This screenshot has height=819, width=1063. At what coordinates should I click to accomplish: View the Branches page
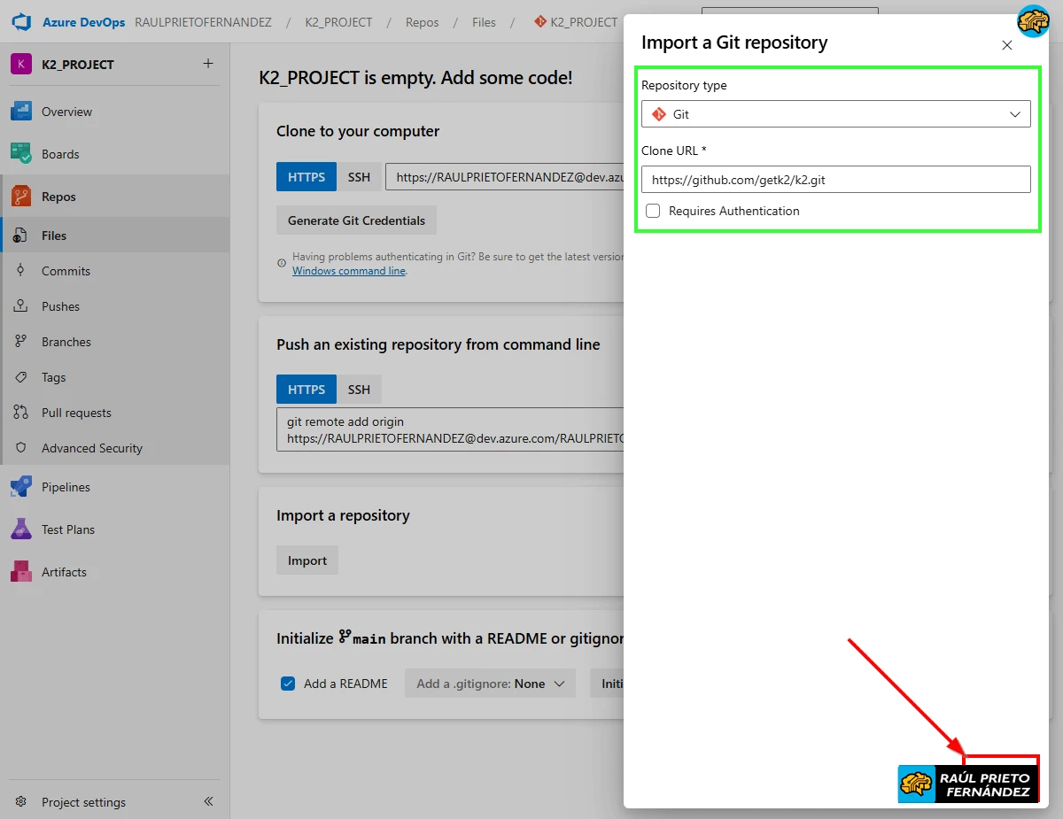tap(19, 342)
